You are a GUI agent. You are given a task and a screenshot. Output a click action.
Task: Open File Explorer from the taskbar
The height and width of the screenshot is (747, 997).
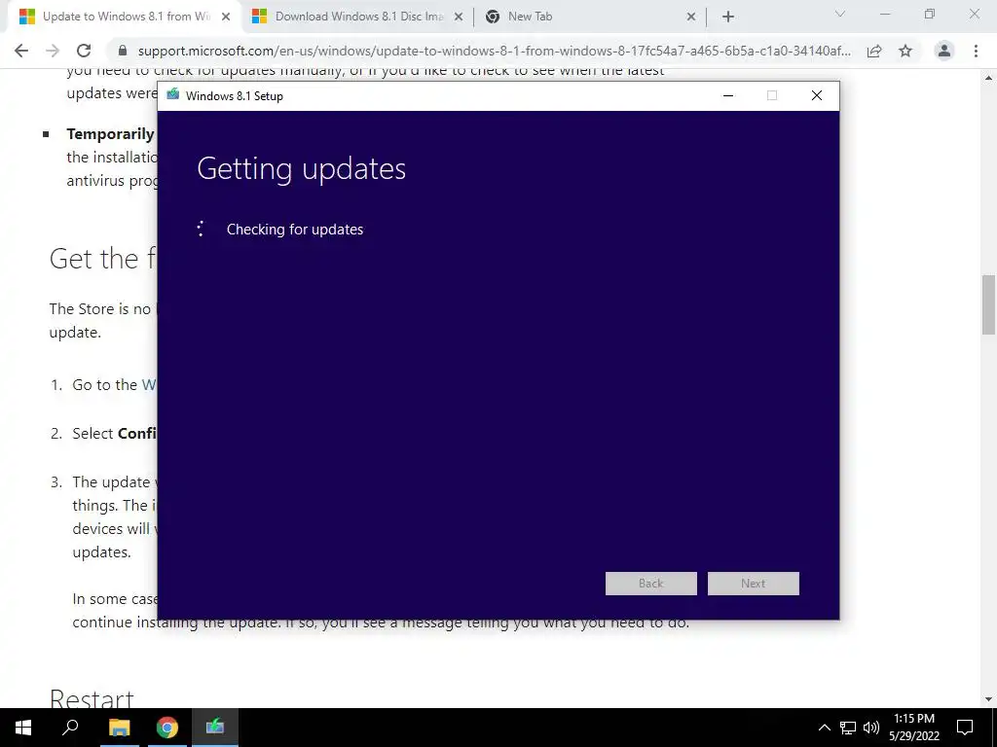pyautogui.click(x=119, y=728)
